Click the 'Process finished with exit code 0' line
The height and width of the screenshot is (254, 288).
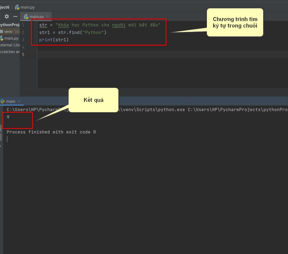pyautogui.click(x=51, y=132)
